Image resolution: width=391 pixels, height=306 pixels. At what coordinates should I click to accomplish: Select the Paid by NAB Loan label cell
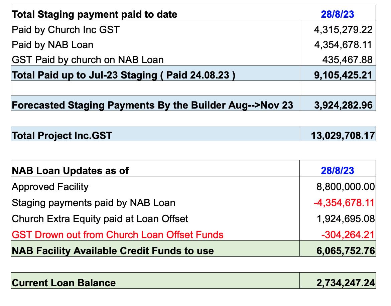155,45
